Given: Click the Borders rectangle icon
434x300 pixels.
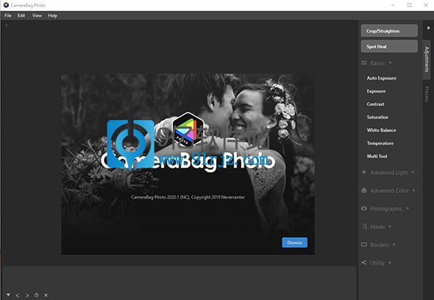Looking at the screenshot, I should click(x=364, y=245).
